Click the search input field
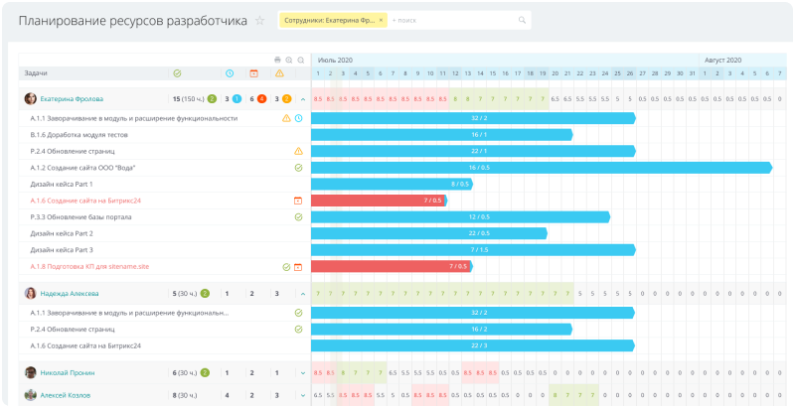This screenshot has width=795, height=408. [x=454, y=20]
